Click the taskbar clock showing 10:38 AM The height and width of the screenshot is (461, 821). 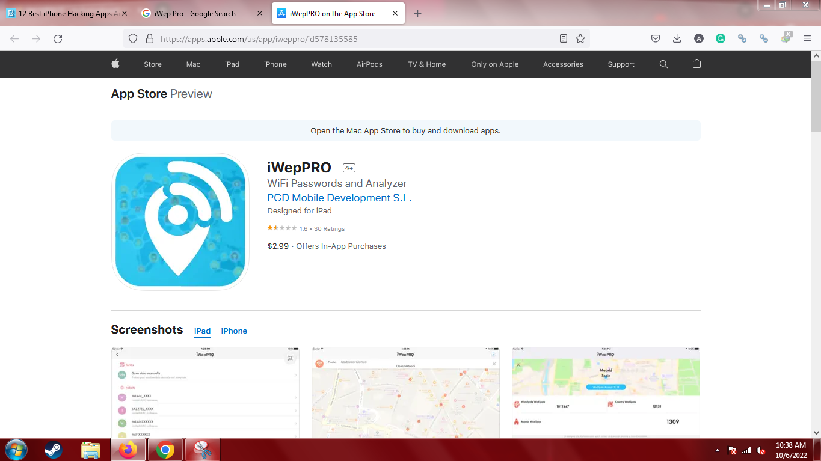pos(791,450)
